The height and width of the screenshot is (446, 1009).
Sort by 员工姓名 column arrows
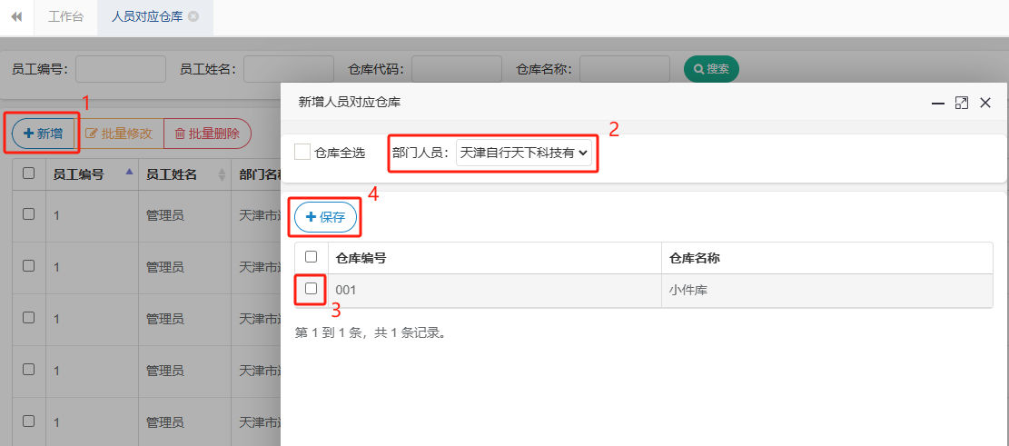tap(222, 174)
